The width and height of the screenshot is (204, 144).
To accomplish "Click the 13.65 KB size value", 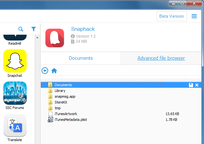I will coord(172,114).
